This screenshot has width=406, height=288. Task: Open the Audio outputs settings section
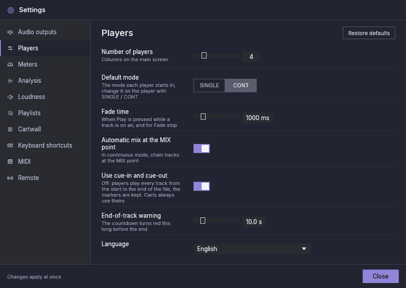[x=45, y=32]
